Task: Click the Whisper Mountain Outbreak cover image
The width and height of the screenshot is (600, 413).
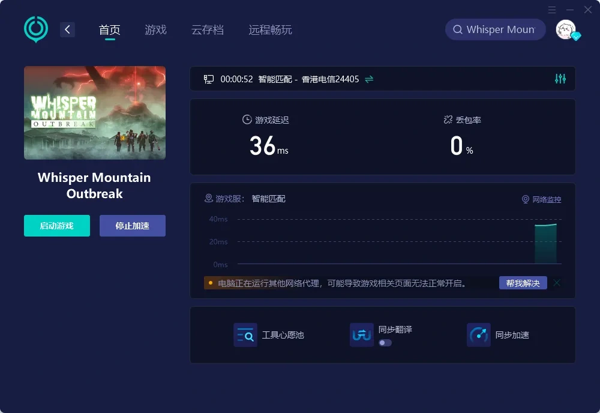Action: pos(95,113)
